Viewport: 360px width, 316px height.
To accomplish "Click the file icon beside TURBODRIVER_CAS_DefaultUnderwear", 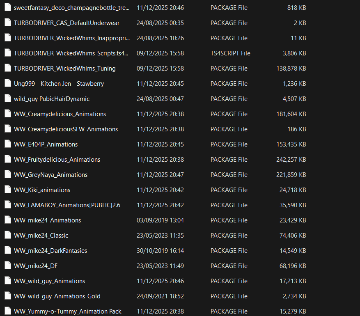I will [x=8, y=23].
